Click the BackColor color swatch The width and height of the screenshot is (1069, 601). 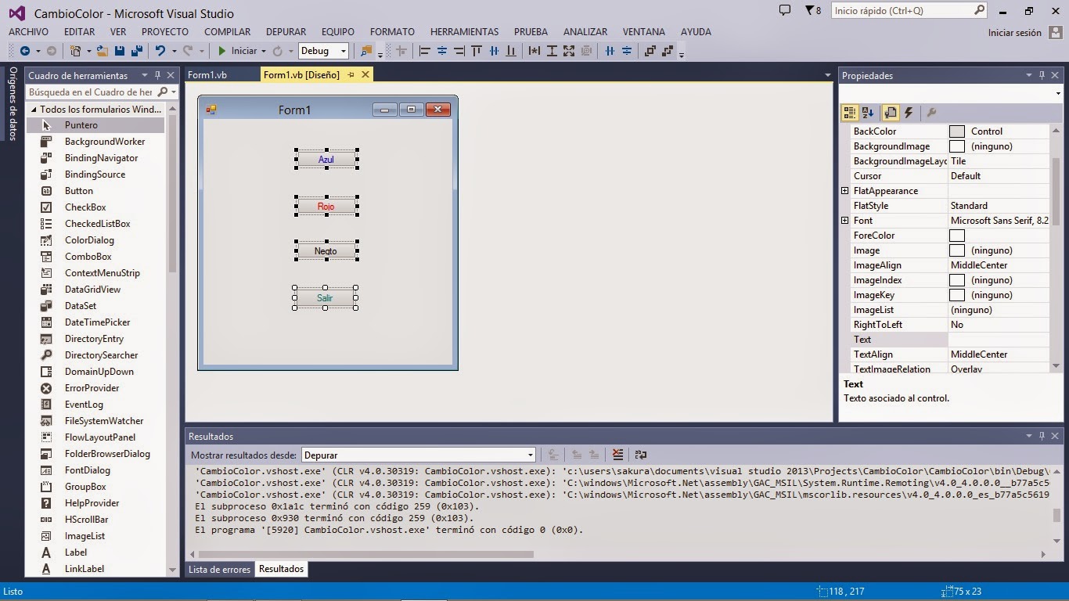956,131
